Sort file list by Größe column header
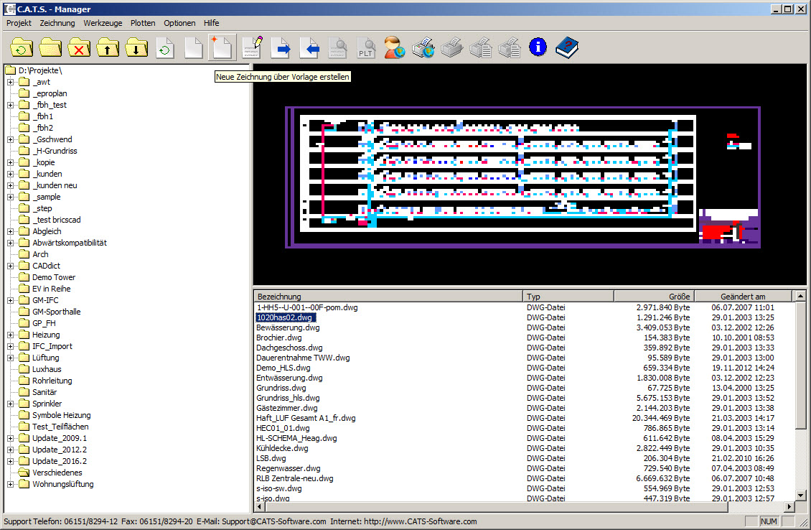Viewport: 811px width, 530px height. [x=653, y=297]
